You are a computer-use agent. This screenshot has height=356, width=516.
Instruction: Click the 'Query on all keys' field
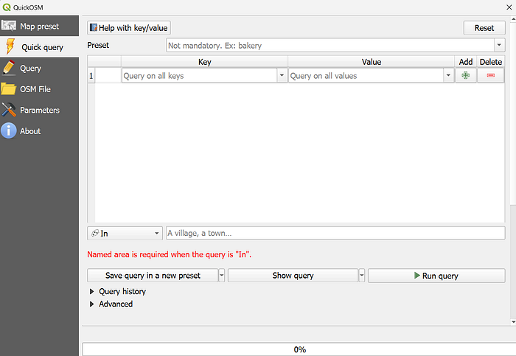coord(200,75)
